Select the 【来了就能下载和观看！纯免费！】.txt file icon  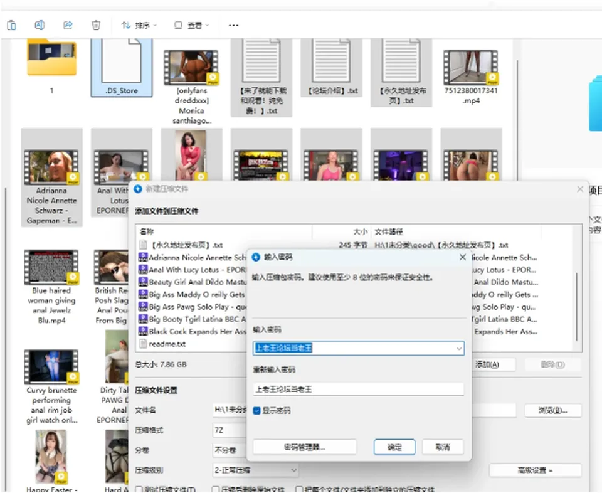click(261, 61)
